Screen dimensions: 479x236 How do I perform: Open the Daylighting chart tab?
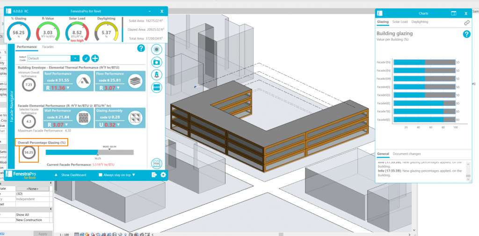click(x=420, y=22)
